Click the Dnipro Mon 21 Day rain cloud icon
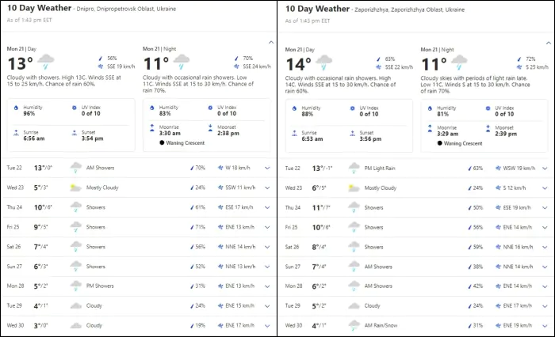The image size is (555, 337). click(47, 61)
